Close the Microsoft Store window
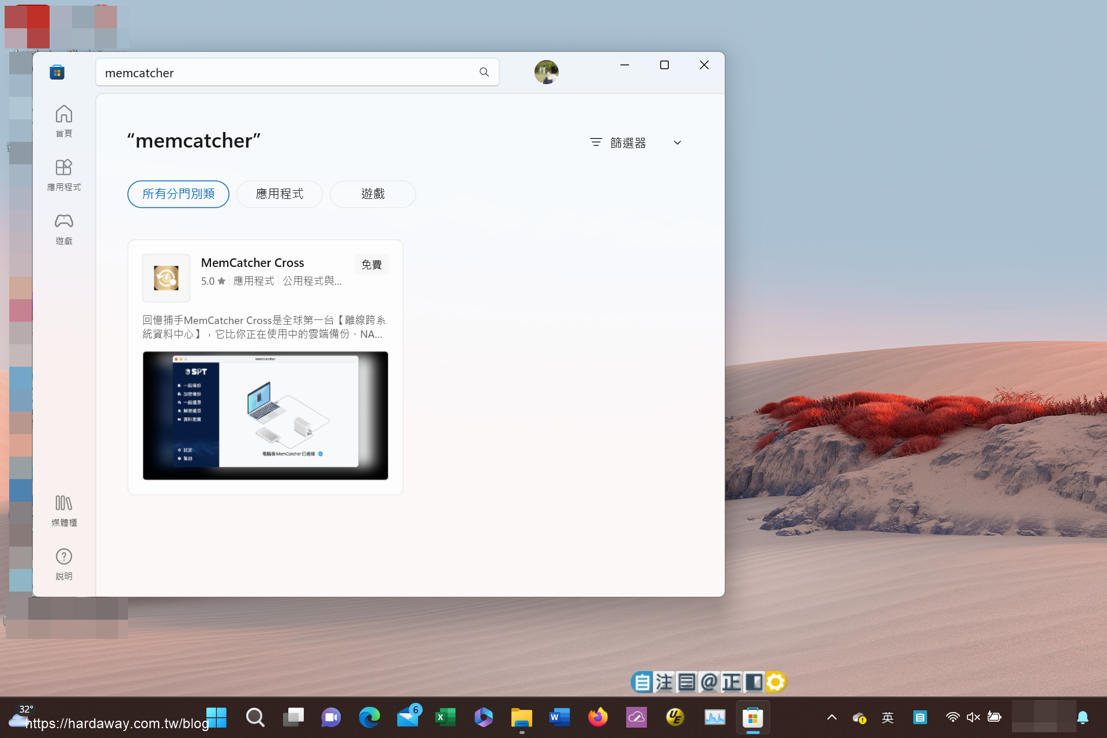Screen dimensions: 1107x738 click(704, 65)
